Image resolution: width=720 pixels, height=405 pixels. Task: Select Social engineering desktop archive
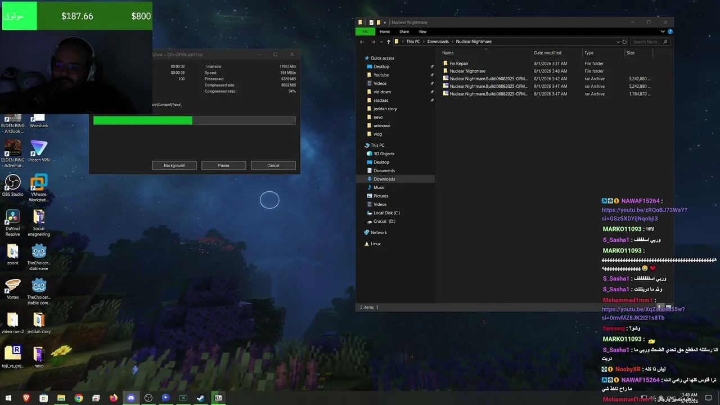(x=39, y=223)
